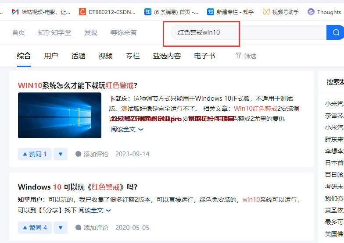This screenshot has height=243, width=344.
Task: Focus the search box containing 红色警戒win10
Action: (246, 32)
